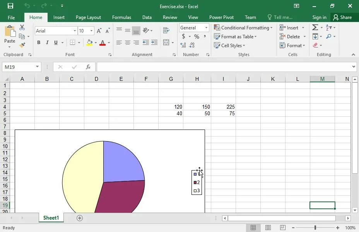
Task: Select the Format Painter brush
Action: 22,45
